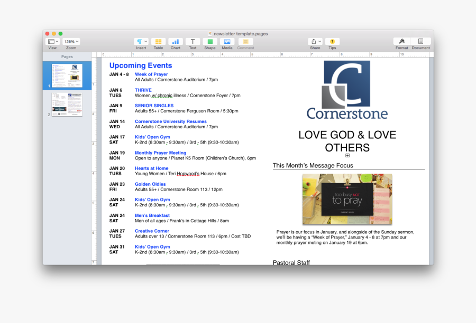Click the Pastoral Staff heading
The width and height of the screenshot is (476, 323).
[x=291, y=262]
